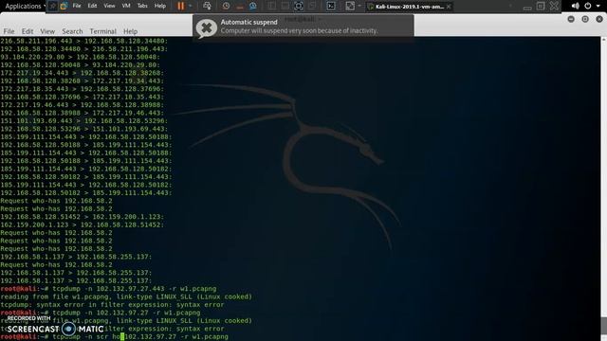Viewport: 607px width, 341px height.
Task: Open the VMware VM menu
Action: pos(126,6)
